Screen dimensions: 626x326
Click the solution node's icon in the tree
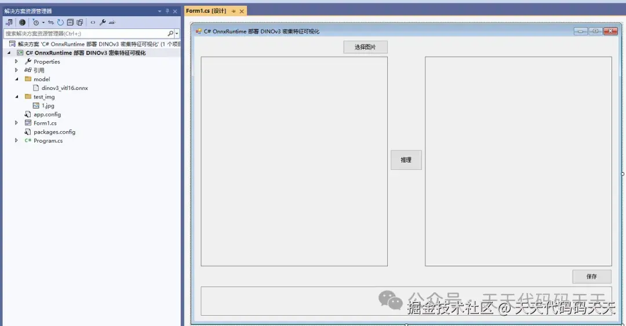click(12, 44)
